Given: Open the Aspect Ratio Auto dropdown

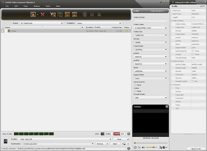Looking at the screenshot, I should click(x=151, y=78).
